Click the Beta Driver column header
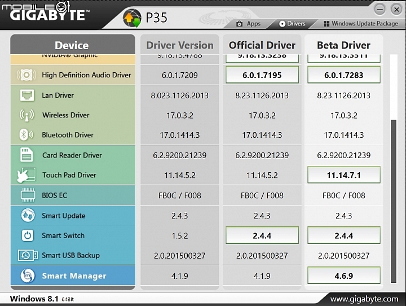The width and height of the screenshot is (406, 306). tap(344, 45)
